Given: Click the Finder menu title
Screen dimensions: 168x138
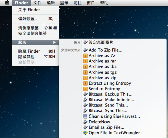Looking at the screenshot, I should (22, 3).
